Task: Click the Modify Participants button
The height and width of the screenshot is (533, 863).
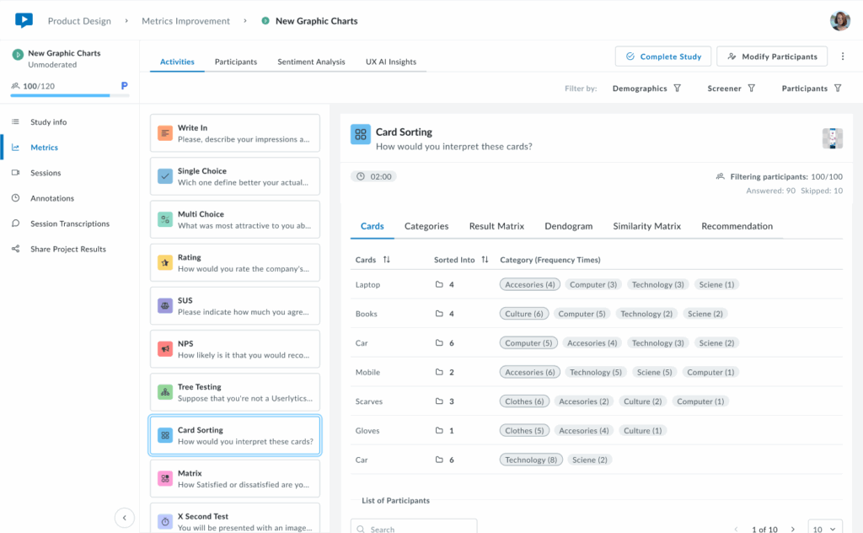Action: point(771,57)
